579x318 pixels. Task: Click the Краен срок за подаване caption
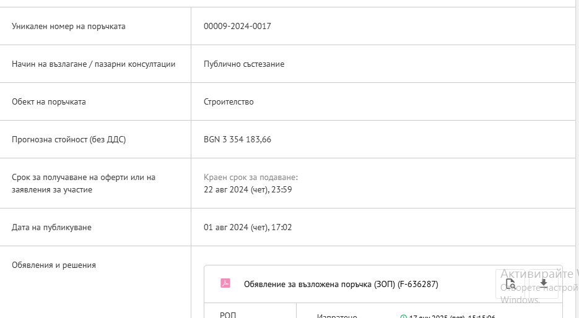click(251, 177)
